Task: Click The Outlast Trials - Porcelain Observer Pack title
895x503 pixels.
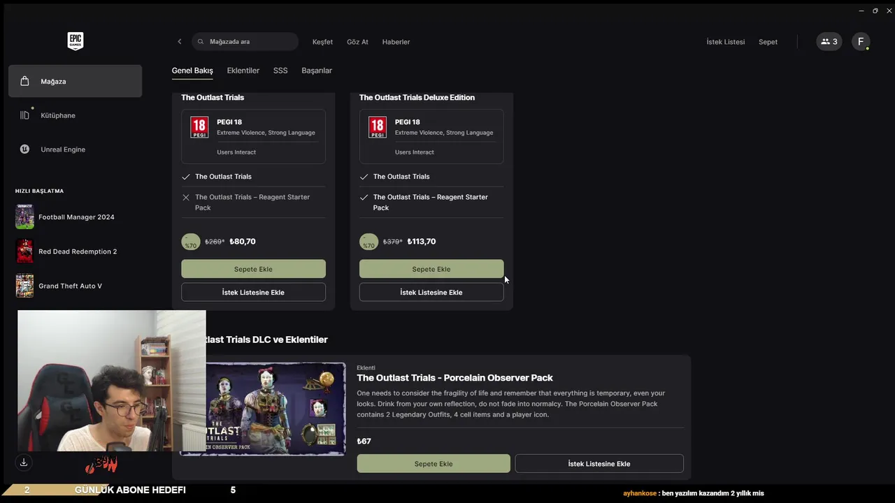Action: pos(454,378)
